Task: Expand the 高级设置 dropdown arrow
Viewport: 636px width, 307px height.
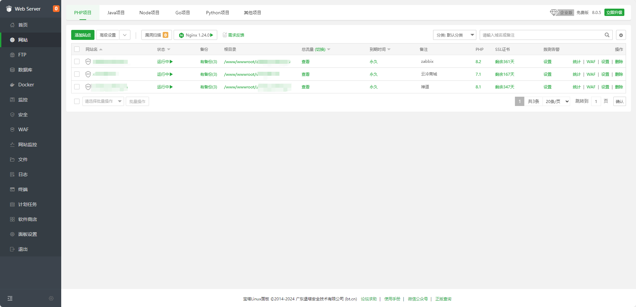Action: [125, 35]
